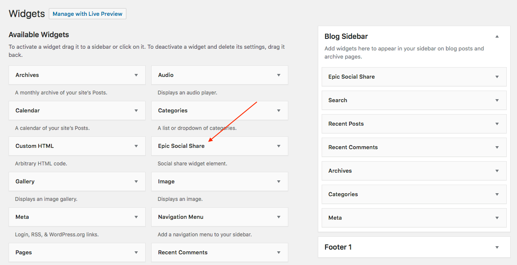Select the Epic Social Share available widget
This screenshot has width=517, height=265.
click(x=181, y=146)
